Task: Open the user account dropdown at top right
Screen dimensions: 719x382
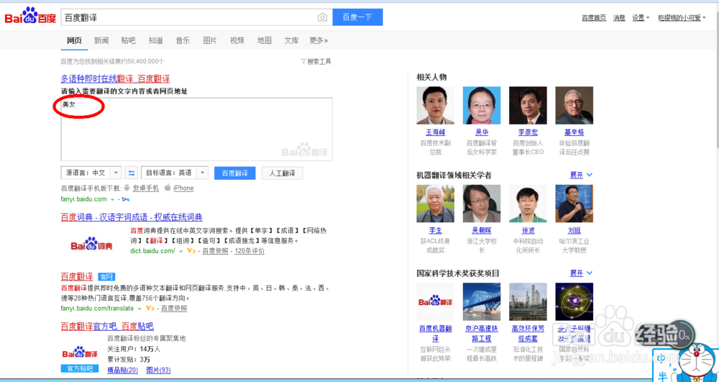Action: pos(682,18)
